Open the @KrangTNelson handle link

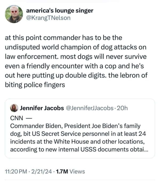pos(48,18)
